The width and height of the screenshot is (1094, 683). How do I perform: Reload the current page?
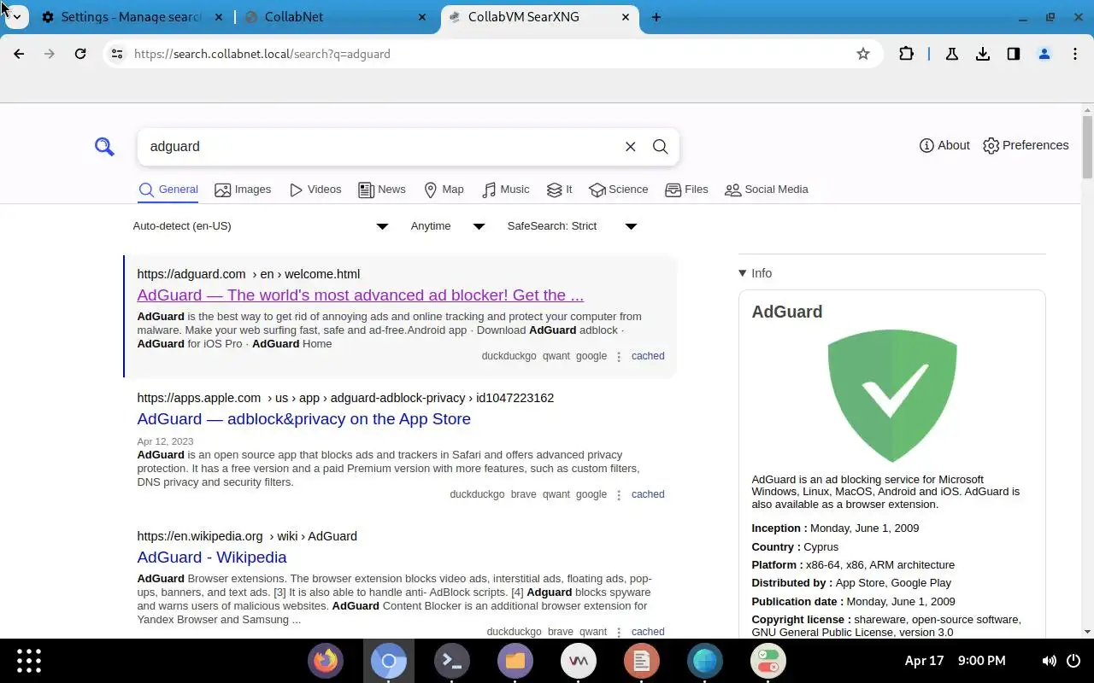[80, 54]
